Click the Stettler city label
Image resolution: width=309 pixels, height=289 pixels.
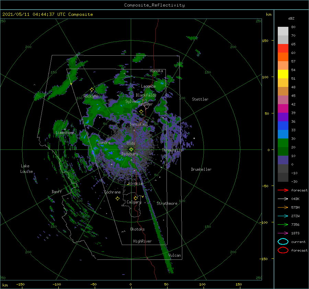coord(200,99)
